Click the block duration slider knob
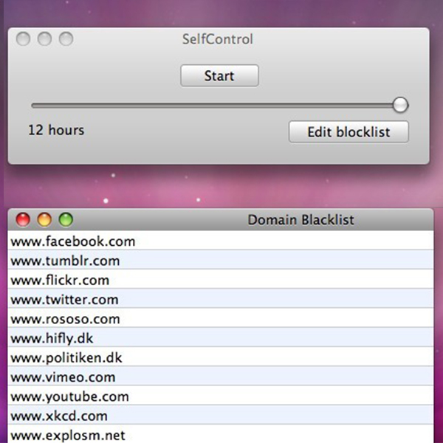The height and width of the screenshot is (443, 443). (400, 105)
